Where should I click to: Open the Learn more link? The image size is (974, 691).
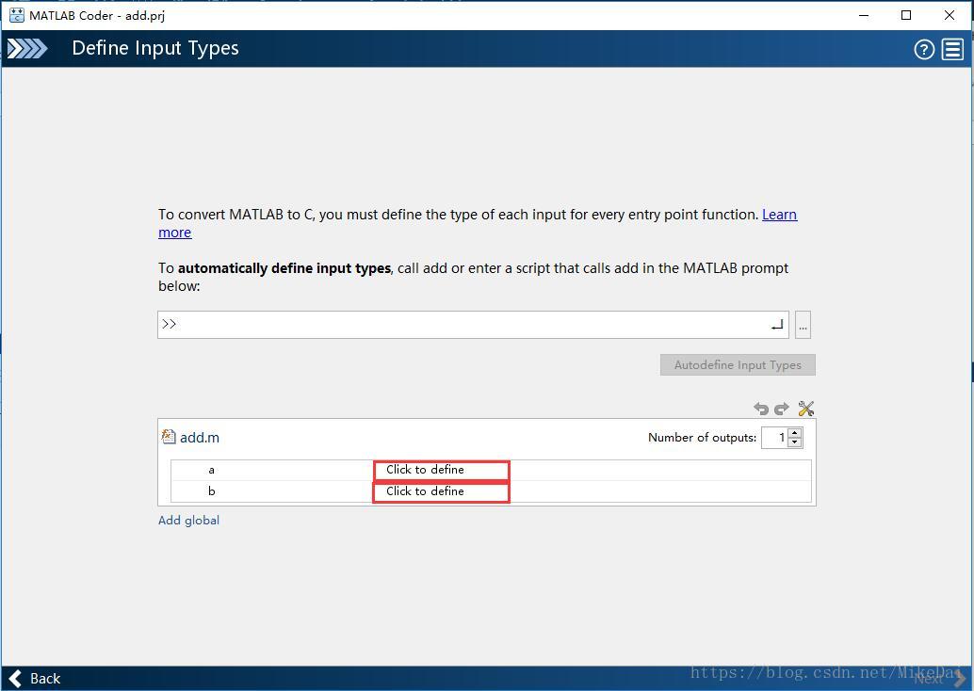point(779,215)
